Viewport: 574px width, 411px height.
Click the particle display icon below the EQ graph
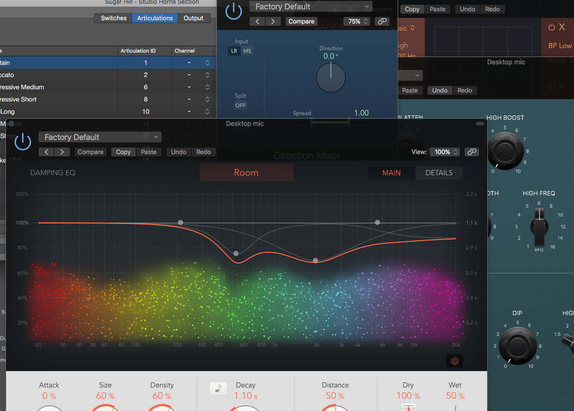click(x=454, y=360)
